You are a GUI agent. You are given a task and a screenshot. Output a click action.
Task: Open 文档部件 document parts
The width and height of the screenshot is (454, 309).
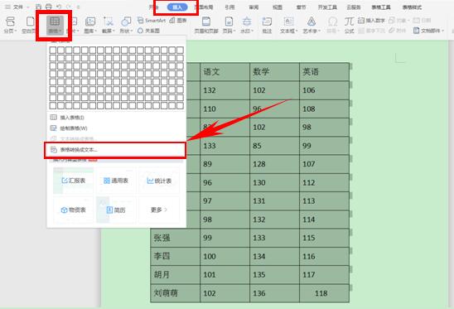pos(428,31)
